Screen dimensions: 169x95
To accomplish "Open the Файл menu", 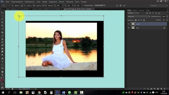I will pyautogui.click(x=7, y=2).
